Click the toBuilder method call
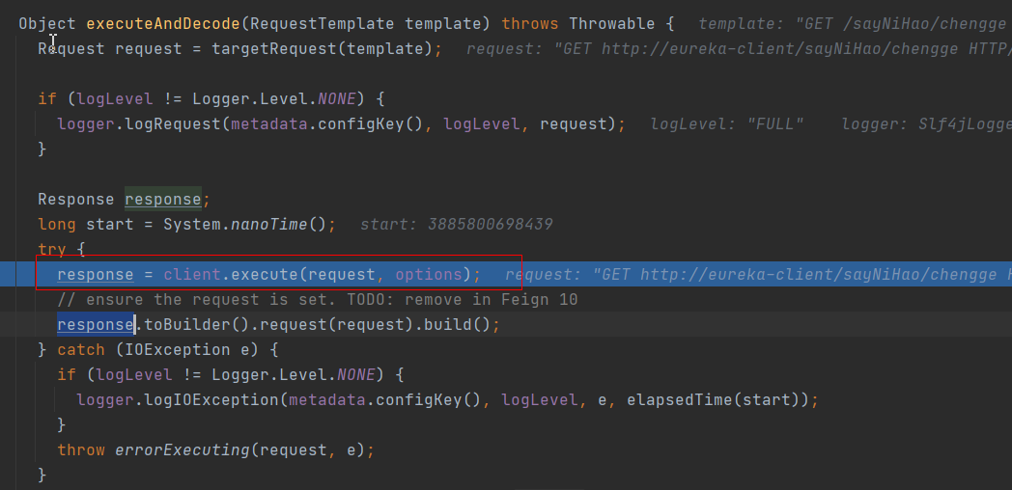Screen dimensions: 1012x490 click(x=187, y=324)
